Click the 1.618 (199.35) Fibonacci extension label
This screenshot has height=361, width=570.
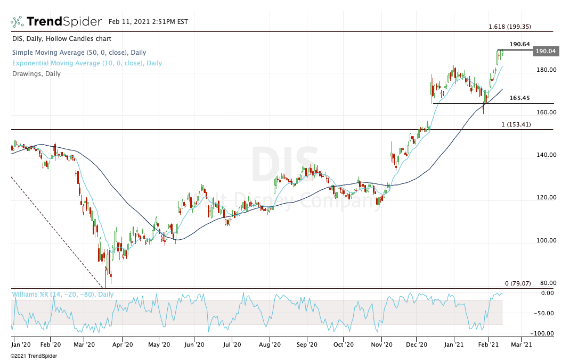click(510, 27)
